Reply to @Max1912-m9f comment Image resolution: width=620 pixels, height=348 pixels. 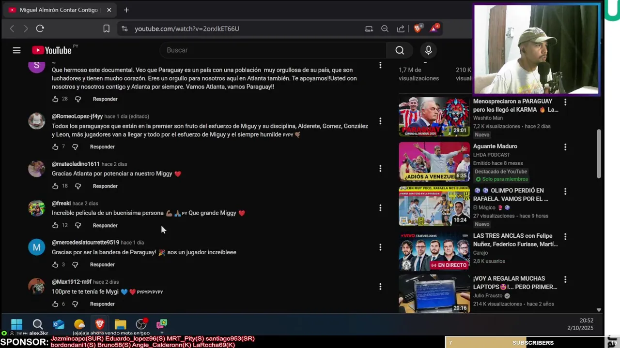pos(102,304)
